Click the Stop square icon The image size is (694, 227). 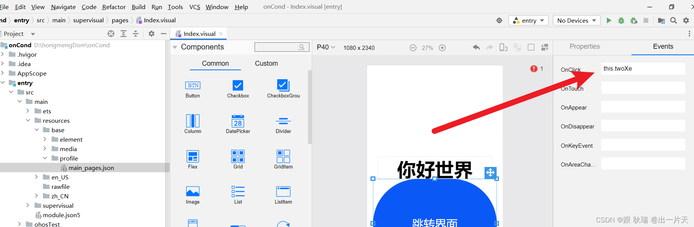(646, 20)
